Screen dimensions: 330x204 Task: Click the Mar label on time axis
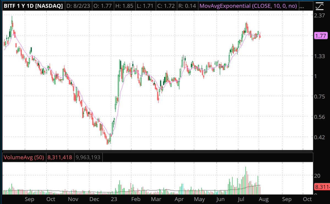(157, 199)
